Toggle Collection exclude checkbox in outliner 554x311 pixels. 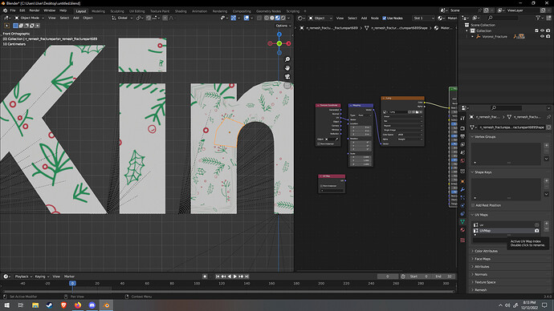point(536,30)
